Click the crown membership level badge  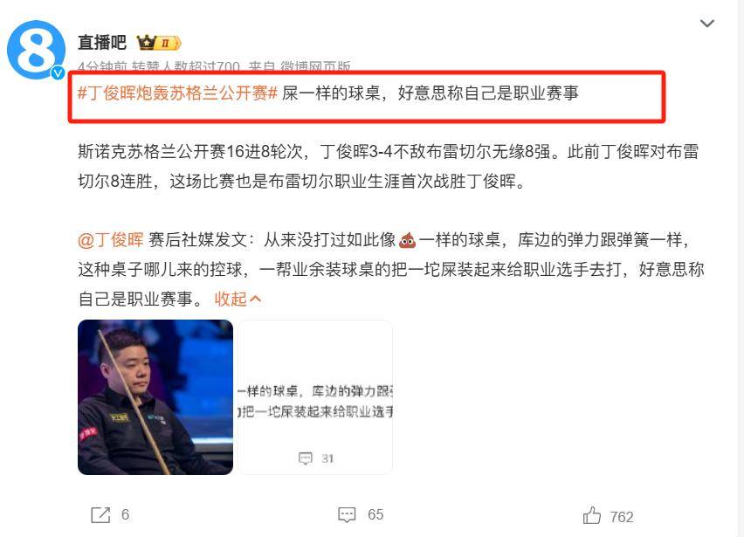click(x=159, y=43)
